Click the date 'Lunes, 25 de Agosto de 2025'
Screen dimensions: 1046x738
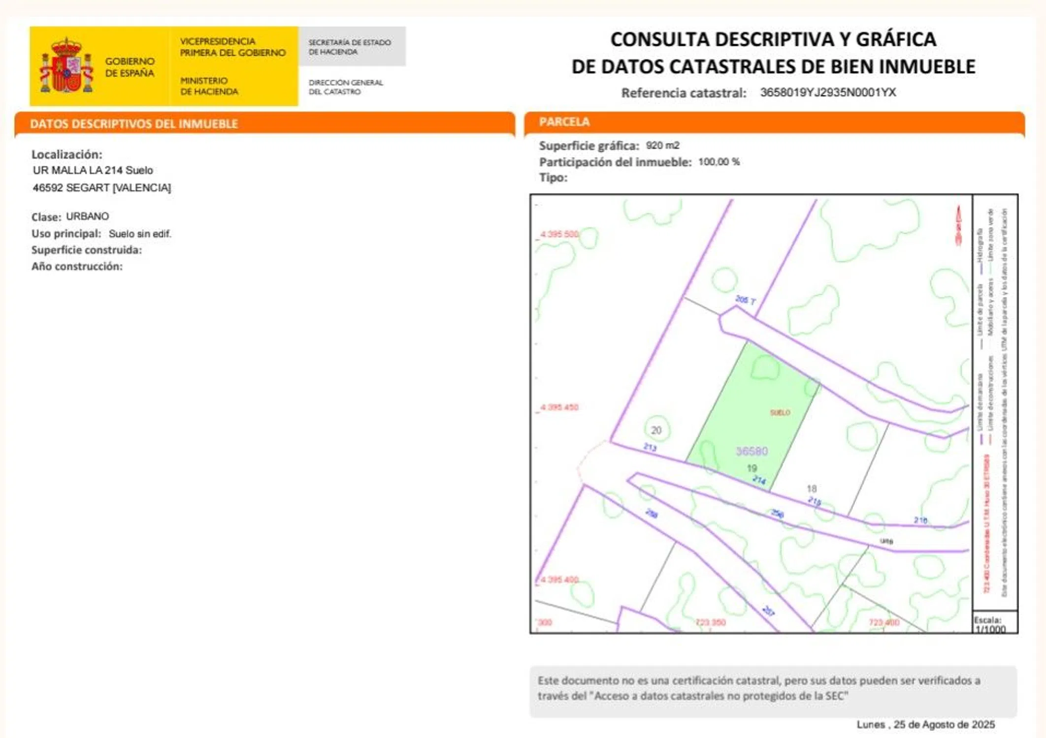click(925, 724)
